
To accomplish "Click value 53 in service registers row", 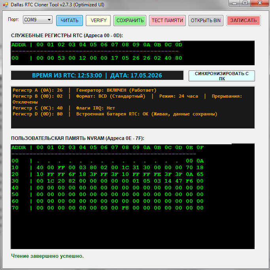I will 61,58.
